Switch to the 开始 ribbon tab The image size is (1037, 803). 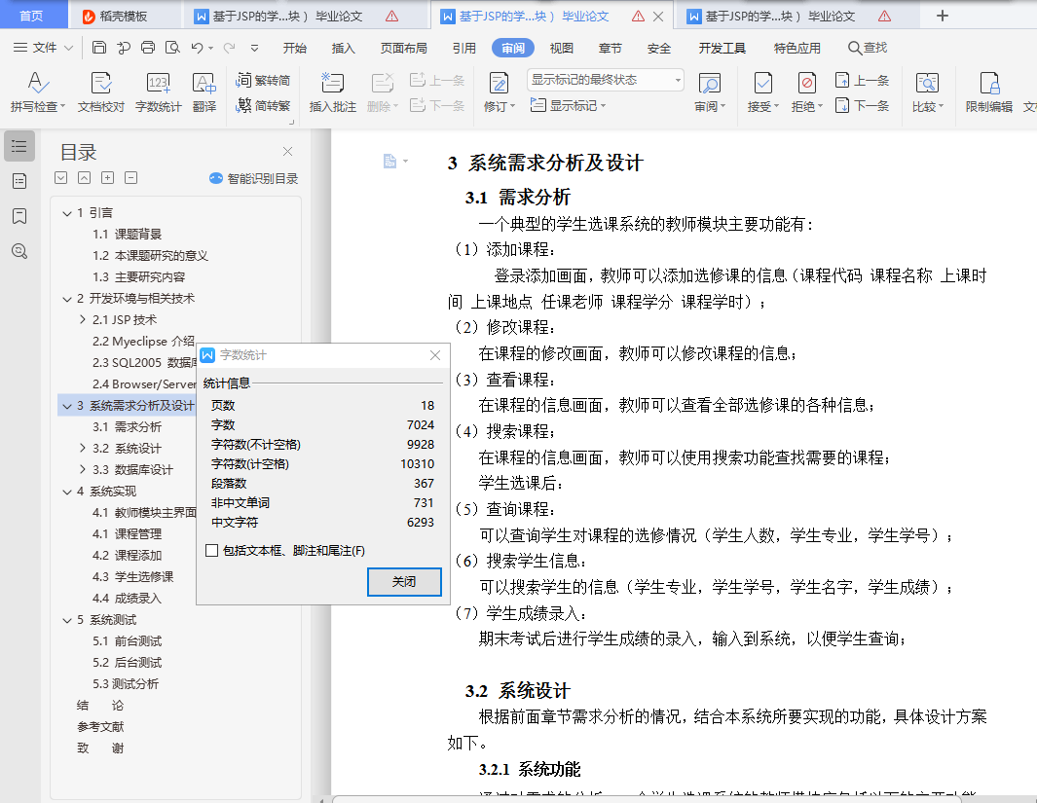tap(294, 49)
